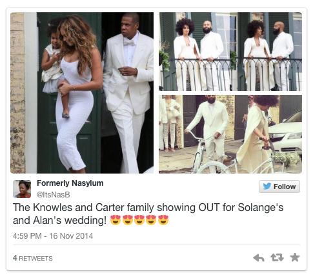Click the reply arrow icon

(x=259, y=257)
